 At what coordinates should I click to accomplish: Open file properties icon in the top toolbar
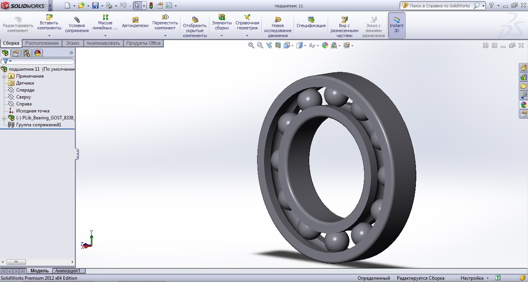tap(160, 5)
